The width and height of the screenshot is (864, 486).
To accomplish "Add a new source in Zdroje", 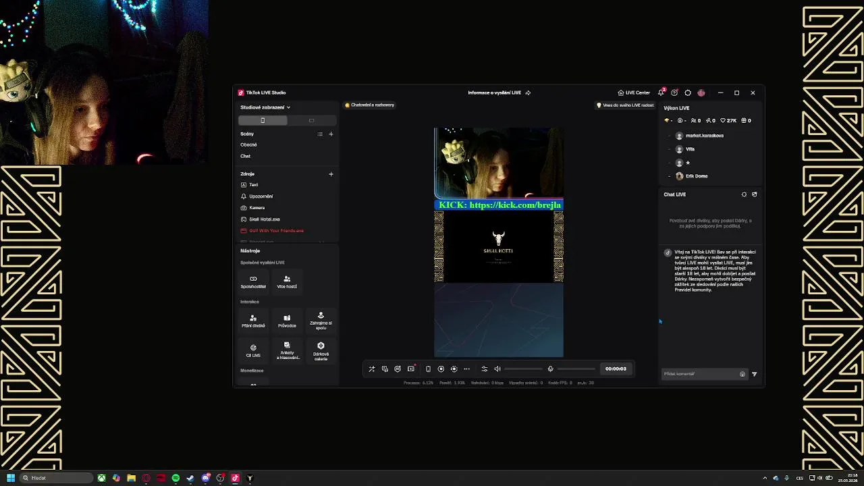I will tap(331, 174).
